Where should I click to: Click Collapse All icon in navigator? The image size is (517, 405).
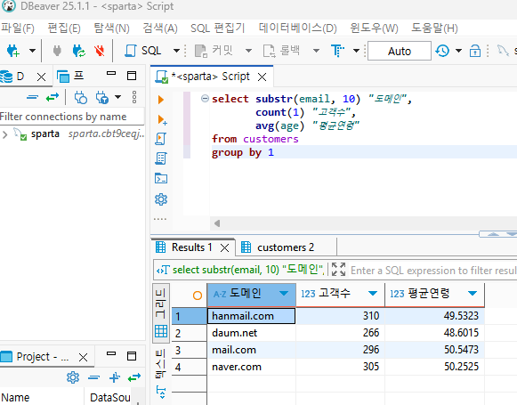(32, 97)
